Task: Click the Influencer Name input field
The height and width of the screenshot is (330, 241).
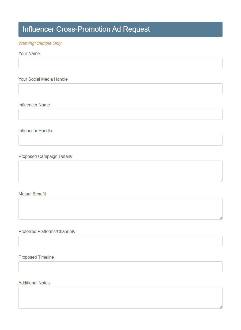Action: coord(120,114)
